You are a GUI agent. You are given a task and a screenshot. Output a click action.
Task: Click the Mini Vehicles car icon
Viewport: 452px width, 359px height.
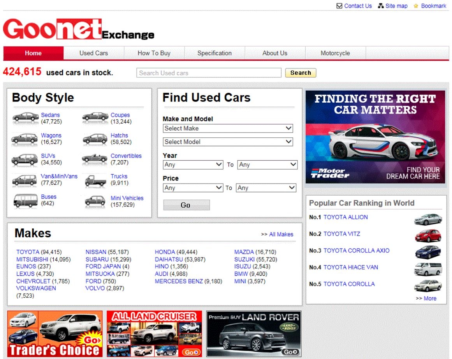tap(95, 201)
